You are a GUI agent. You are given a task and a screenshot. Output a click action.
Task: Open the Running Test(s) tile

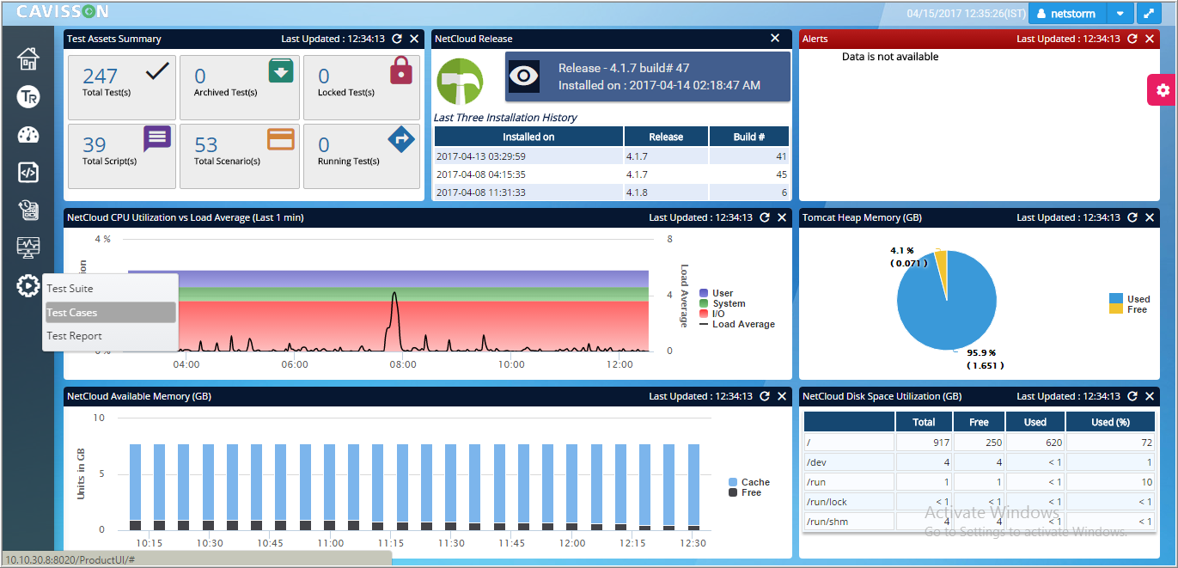pyautogui.click(x=362, y=156)
